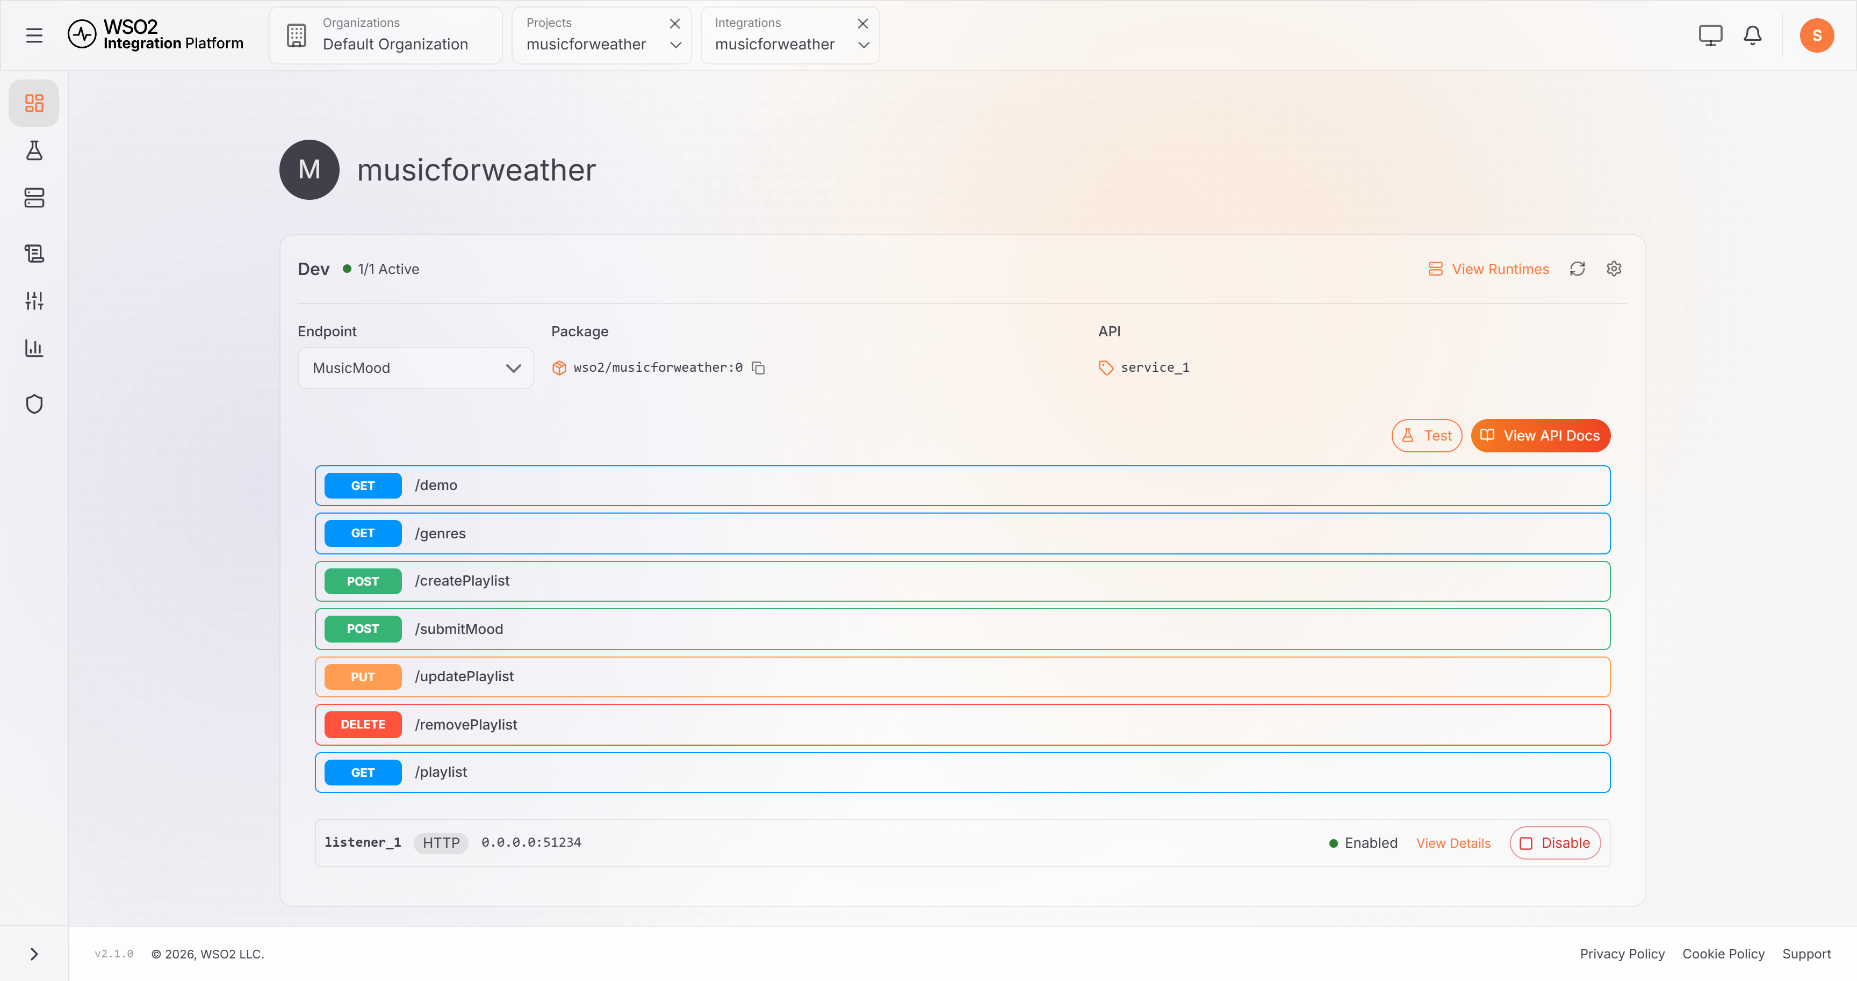The width and height of the screenshot is (1857, 981).
Task: Open the shield security sidebar icon
Action: [34, 403]
